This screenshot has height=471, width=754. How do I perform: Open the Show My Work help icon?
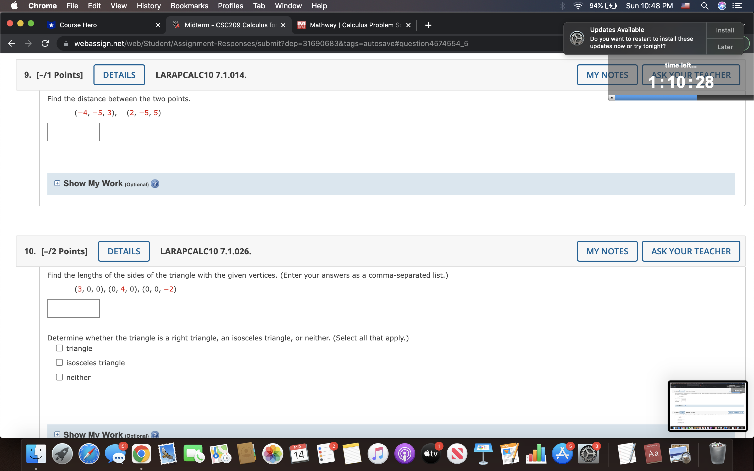coord(155,184)
